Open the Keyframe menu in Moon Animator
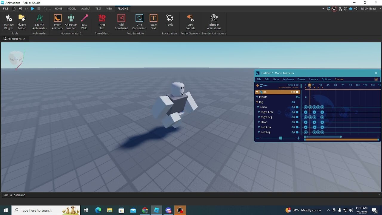Viewport: 382px width, 215px height. pos(288,79)
